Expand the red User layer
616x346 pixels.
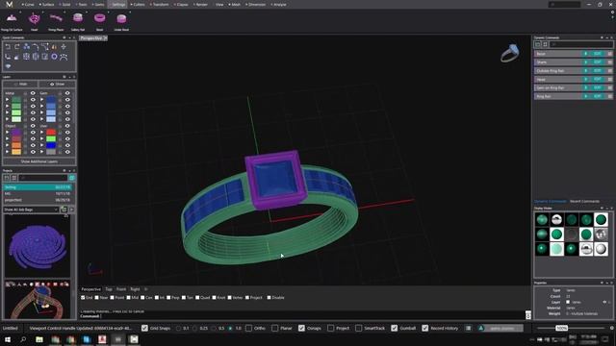41,133
